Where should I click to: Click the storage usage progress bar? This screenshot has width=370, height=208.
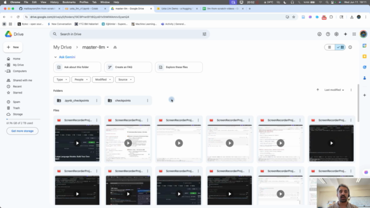point(23,120)
